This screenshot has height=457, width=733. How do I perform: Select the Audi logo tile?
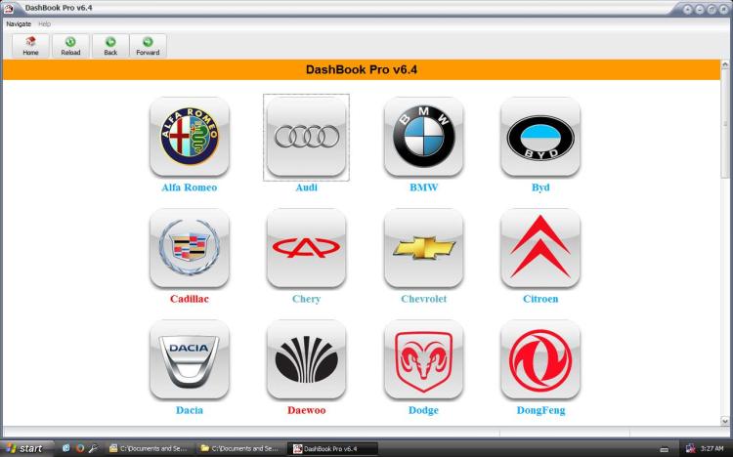click(306, 137)
